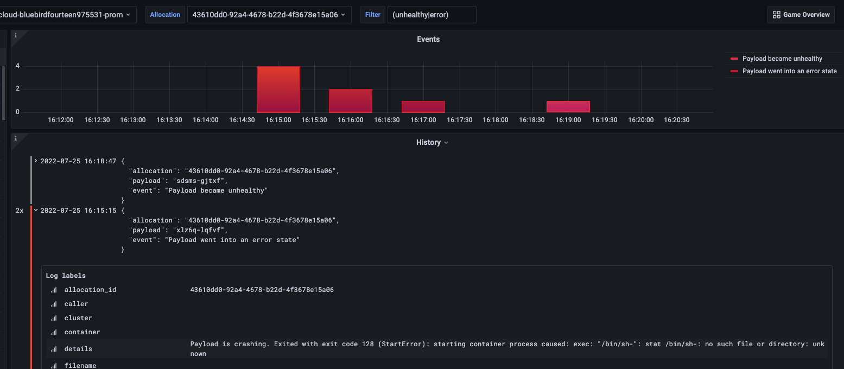844x369 pixels.
Task: Open ad-hoc stats for caller label
Action: pos(54,304)
